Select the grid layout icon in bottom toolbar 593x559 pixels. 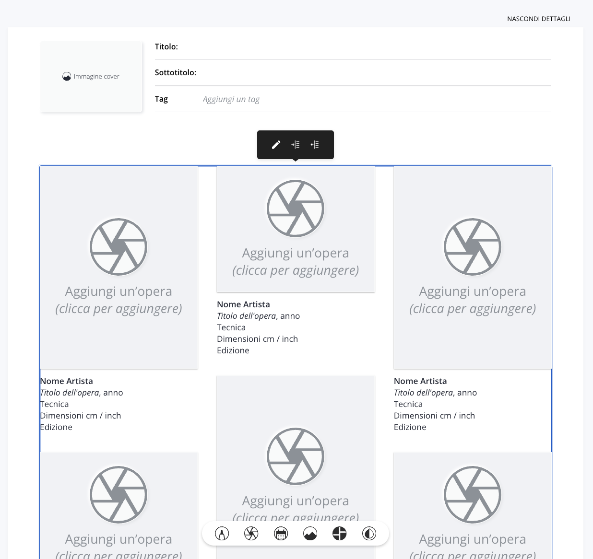(x=340, y=534)
